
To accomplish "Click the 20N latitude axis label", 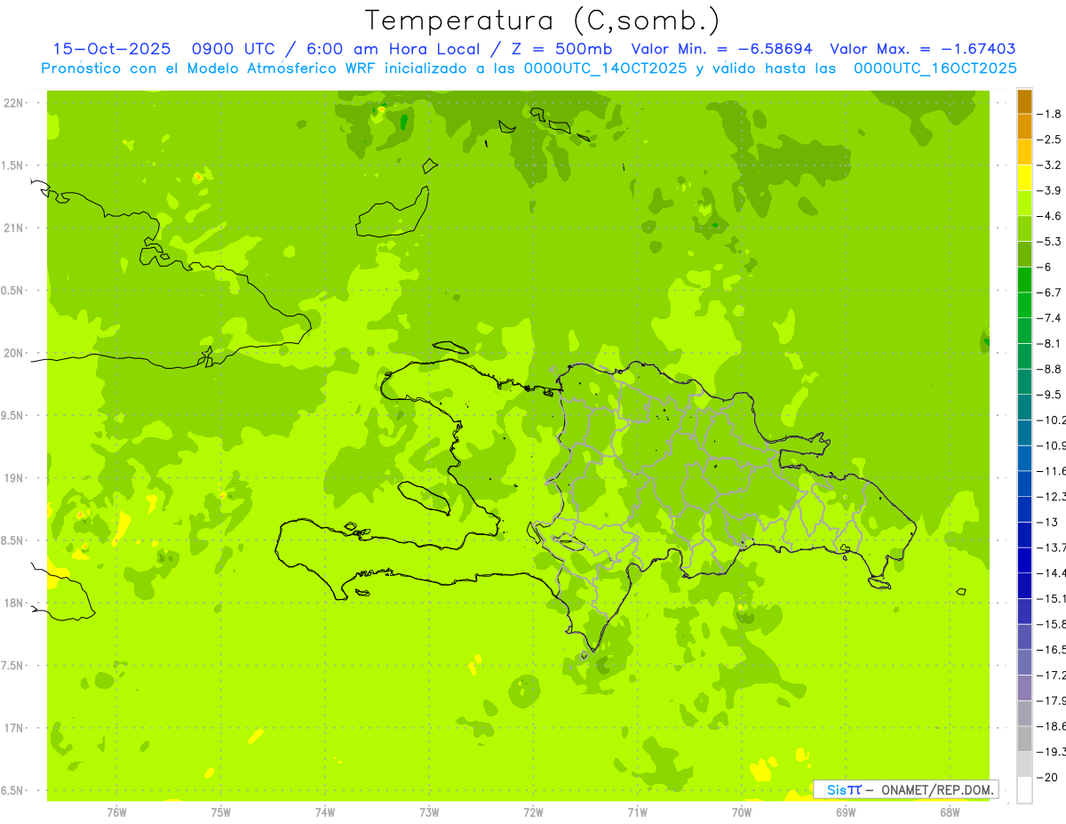I will click(x=14, y=353).
